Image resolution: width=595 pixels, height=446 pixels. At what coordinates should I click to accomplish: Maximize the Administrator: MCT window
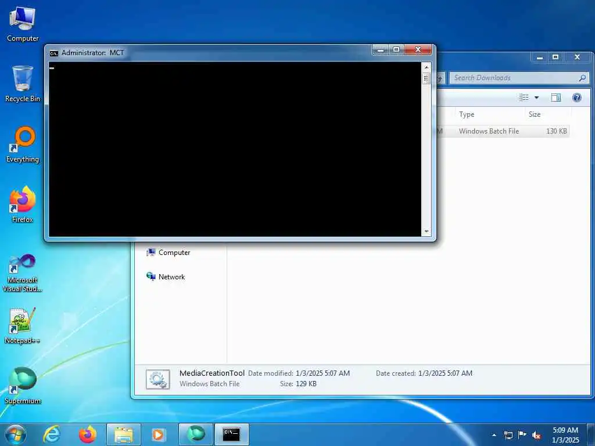(x=396, y=50)
